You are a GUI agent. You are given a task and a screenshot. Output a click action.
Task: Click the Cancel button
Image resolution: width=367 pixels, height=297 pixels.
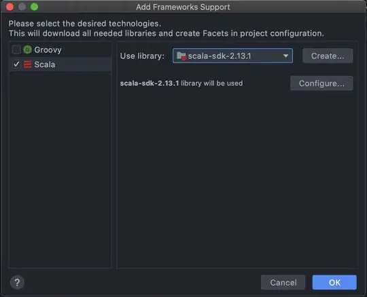pyautogui.click(x=283, y=283)
